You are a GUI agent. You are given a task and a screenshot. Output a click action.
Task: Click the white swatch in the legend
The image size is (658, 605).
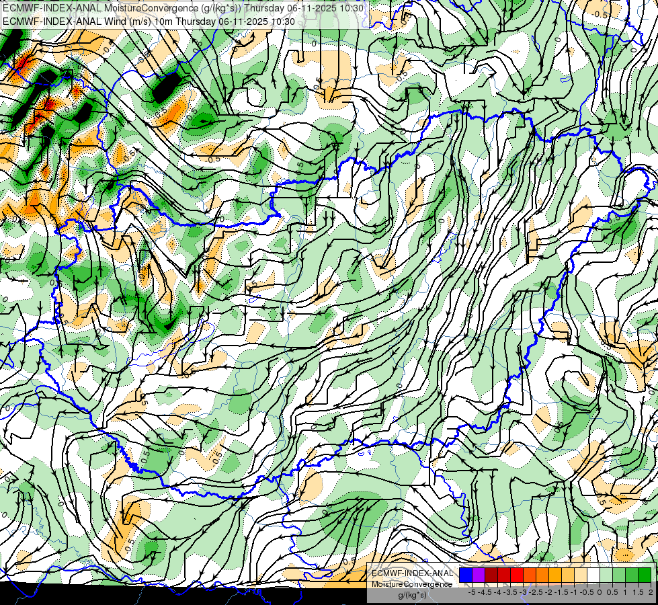[x=593, y=575]
